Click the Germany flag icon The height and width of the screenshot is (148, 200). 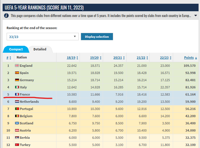(17, 80)
